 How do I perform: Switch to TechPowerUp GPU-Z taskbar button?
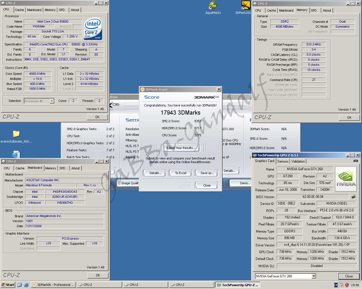tap(238, 285)
